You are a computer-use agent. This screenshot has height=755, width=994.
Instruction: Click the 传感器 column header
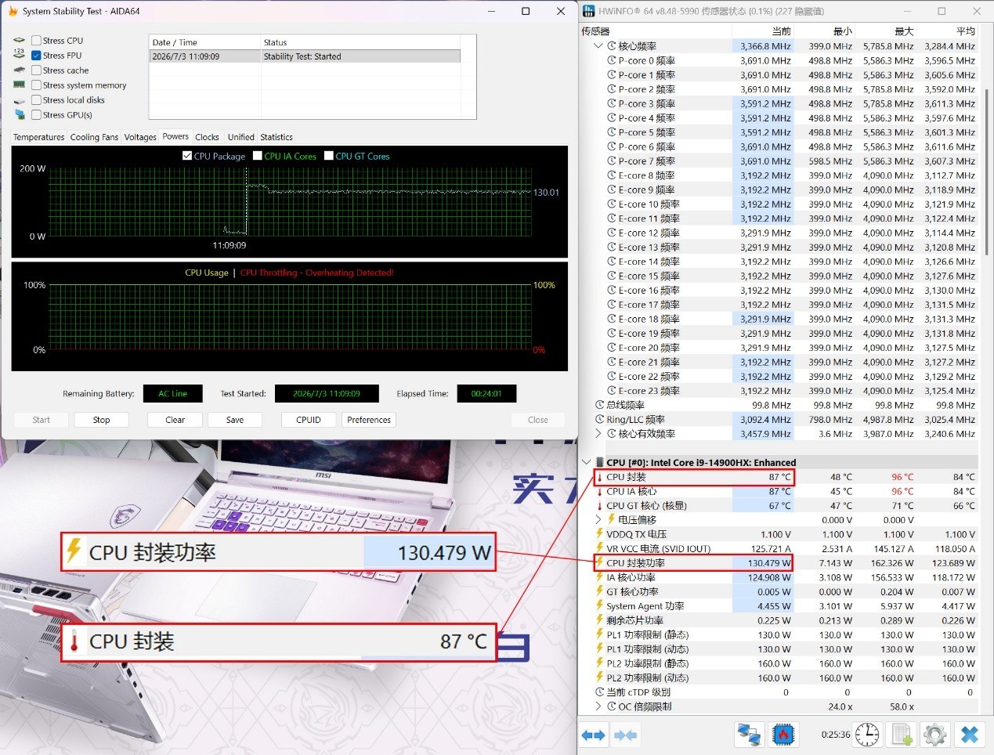point(656,31)
